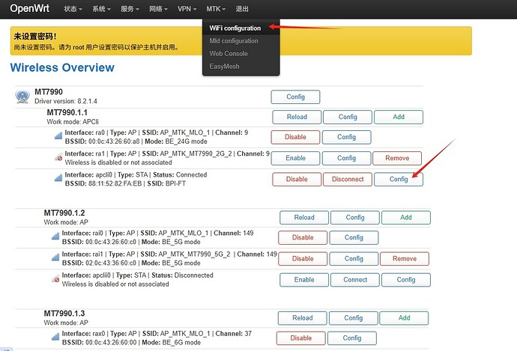Open Config for interface rai0

[354, 237]
